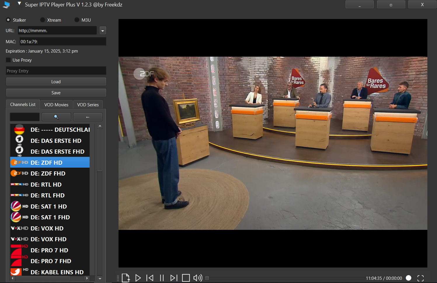Click the magnifier search button
Screen dimensions: 437x283
(x=56, y=117)
